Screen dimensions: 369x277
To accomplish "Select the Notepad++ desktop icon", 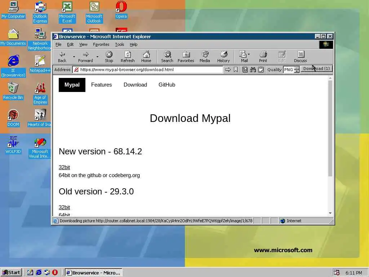I will pos(40,64).
